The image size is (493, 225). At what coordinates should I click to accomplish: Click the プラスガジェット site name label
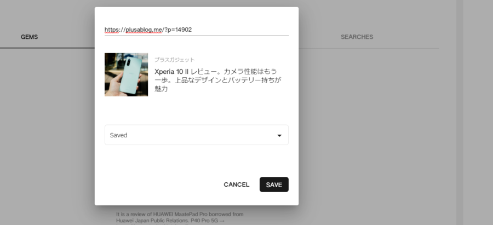pyautogui.click(x=174, y=60)
